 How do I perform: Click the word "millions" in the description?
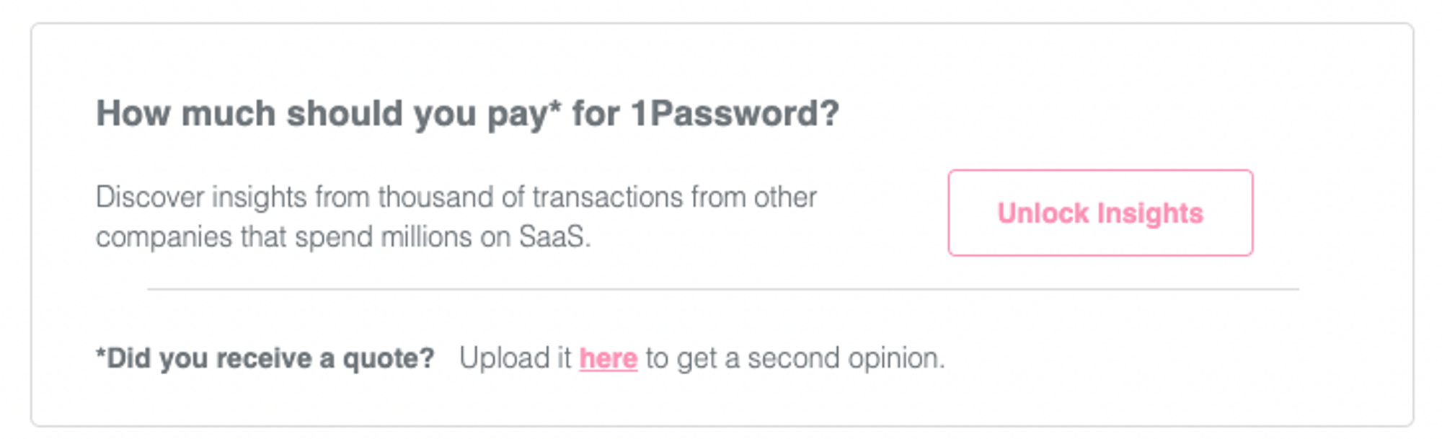pyautogui.click(x=426, y=236)
